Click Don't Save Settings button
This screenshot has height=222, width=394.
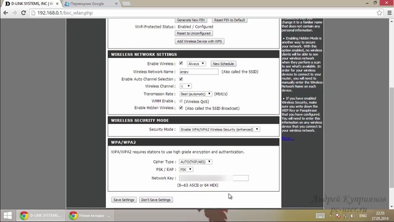[x=156, y=200]
